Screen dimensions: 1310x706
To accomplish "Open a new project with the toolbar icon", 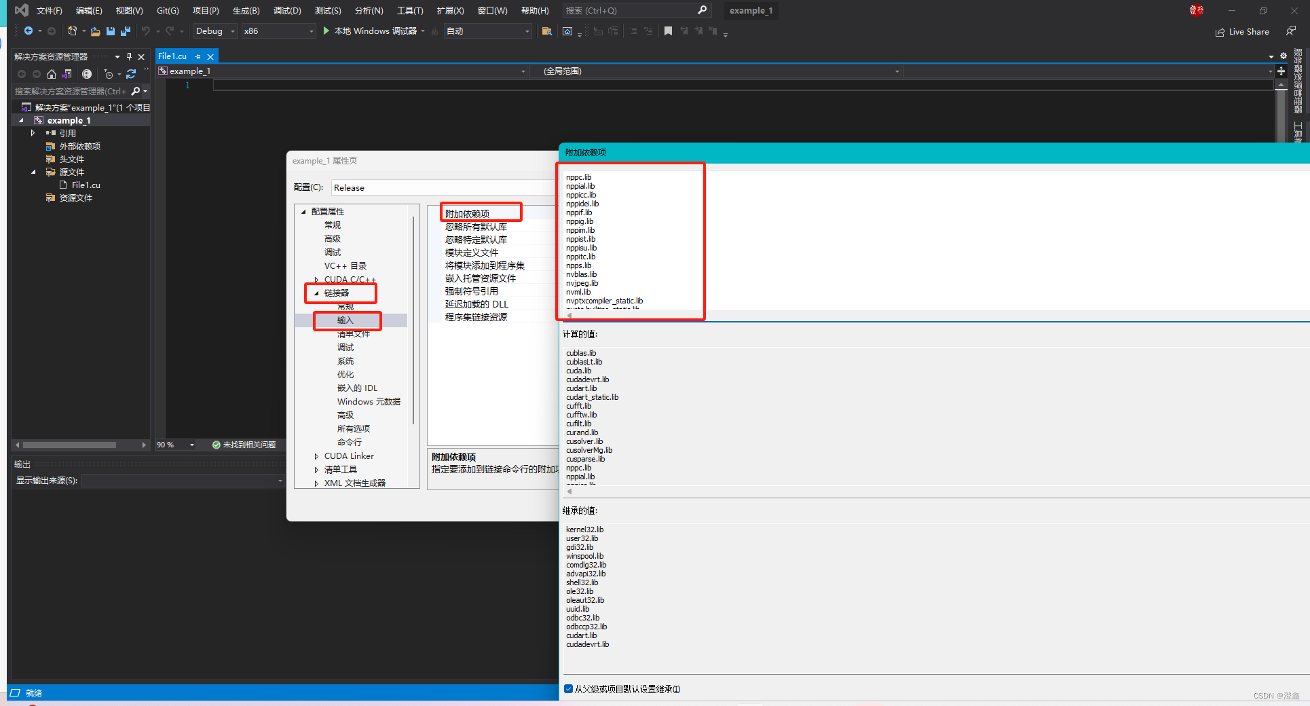I will point(73,31).
